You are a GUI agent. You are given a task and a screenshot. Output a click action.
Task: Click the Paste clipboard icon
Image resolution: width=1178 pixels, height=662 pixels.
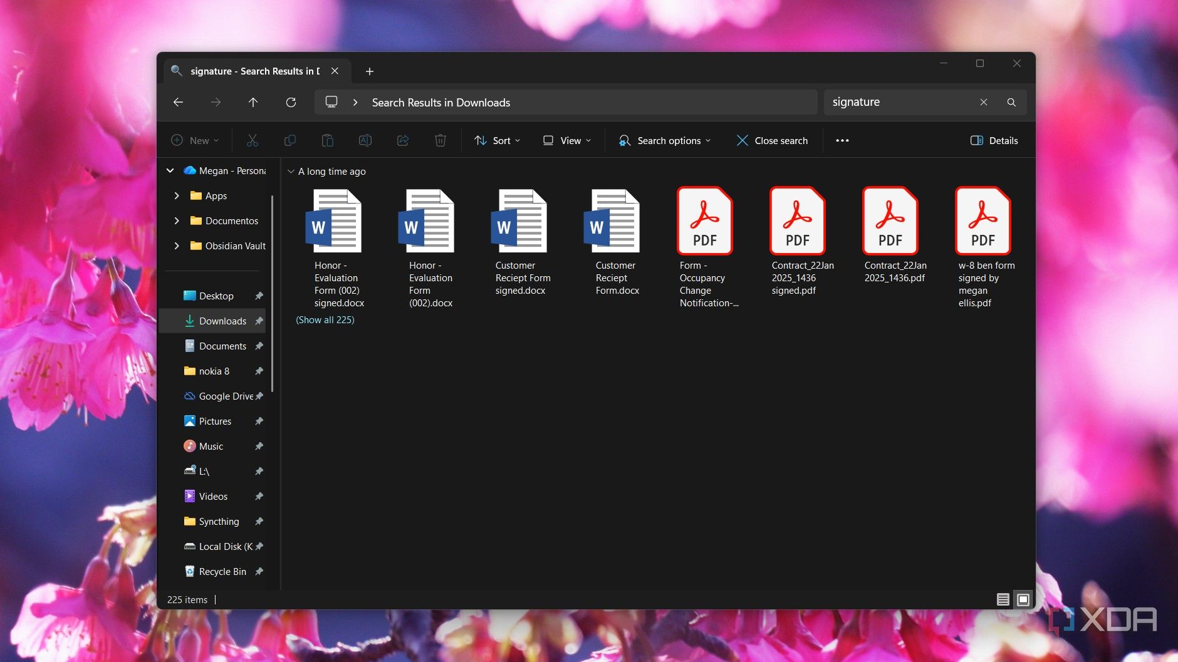328,140
